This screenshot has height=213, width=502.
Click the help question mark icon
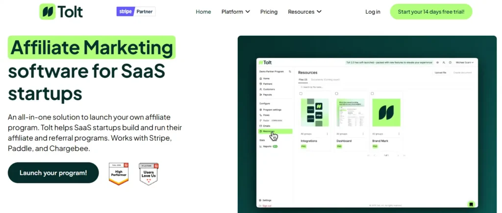450,62
